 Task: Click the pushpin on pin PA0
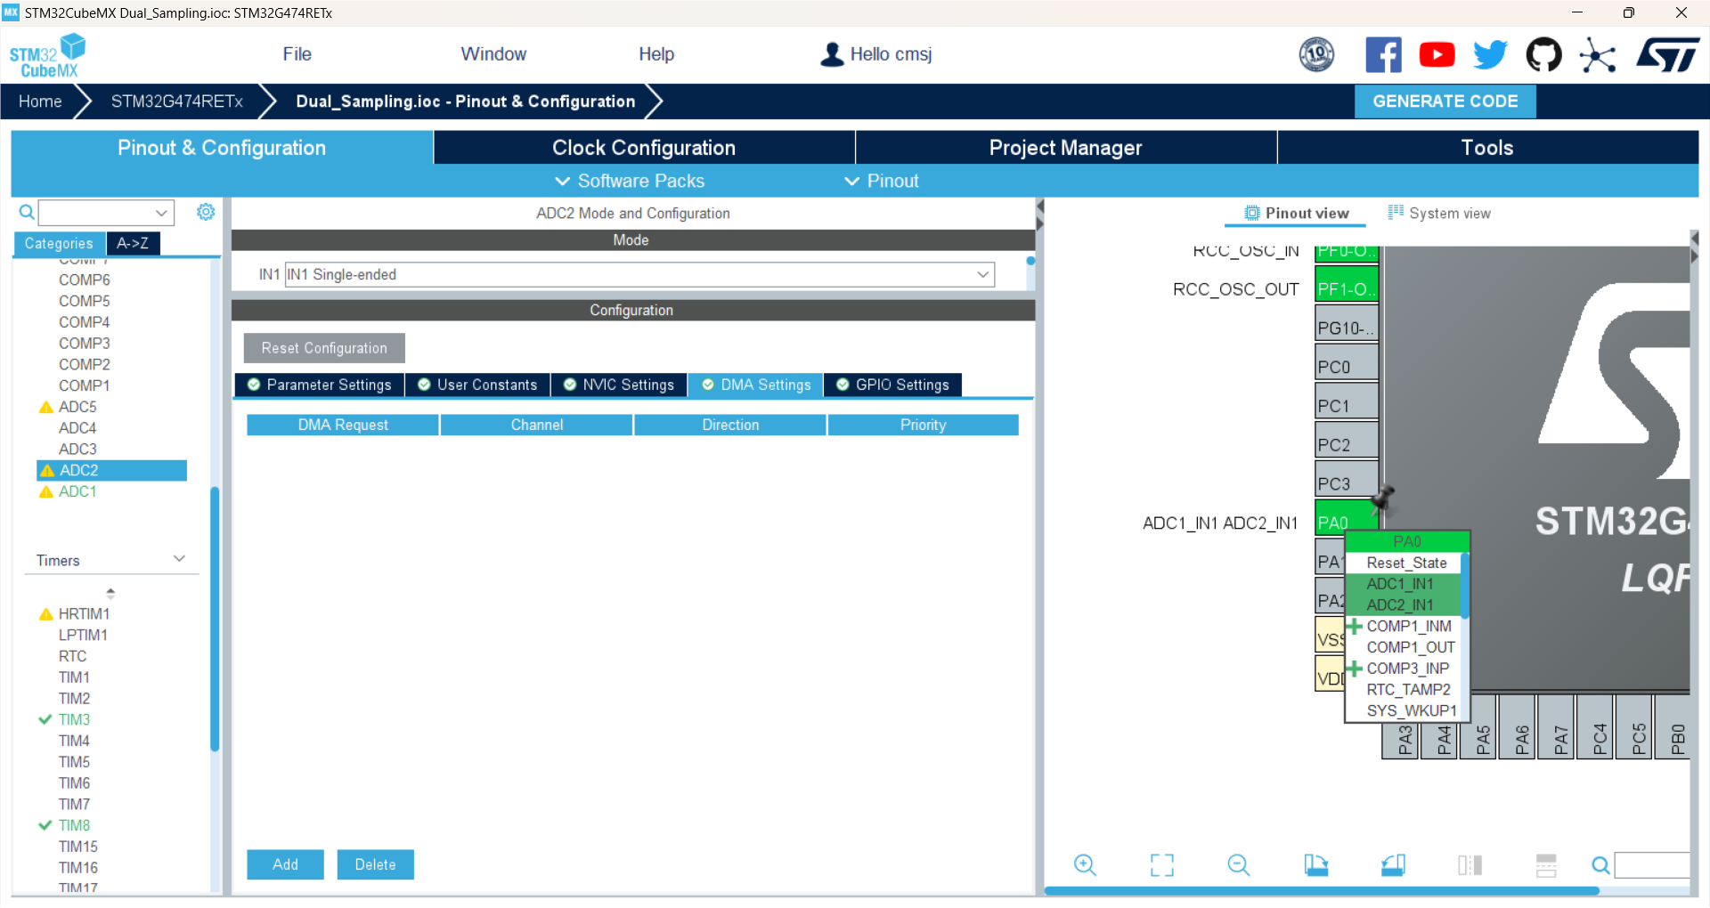pos(1383,499)
